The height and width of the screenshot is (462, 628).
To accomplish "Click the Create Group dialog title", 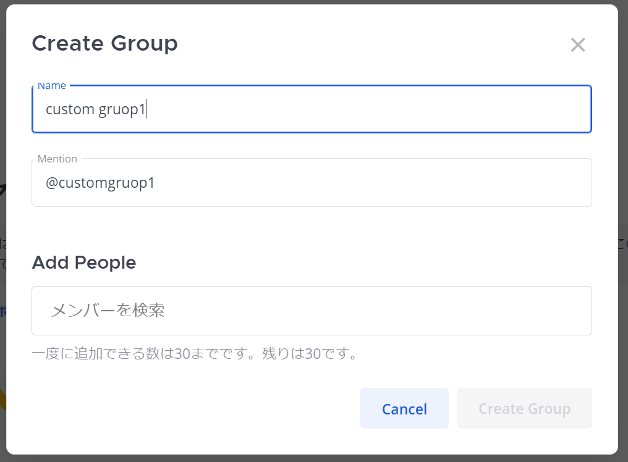I will (104, 43).
